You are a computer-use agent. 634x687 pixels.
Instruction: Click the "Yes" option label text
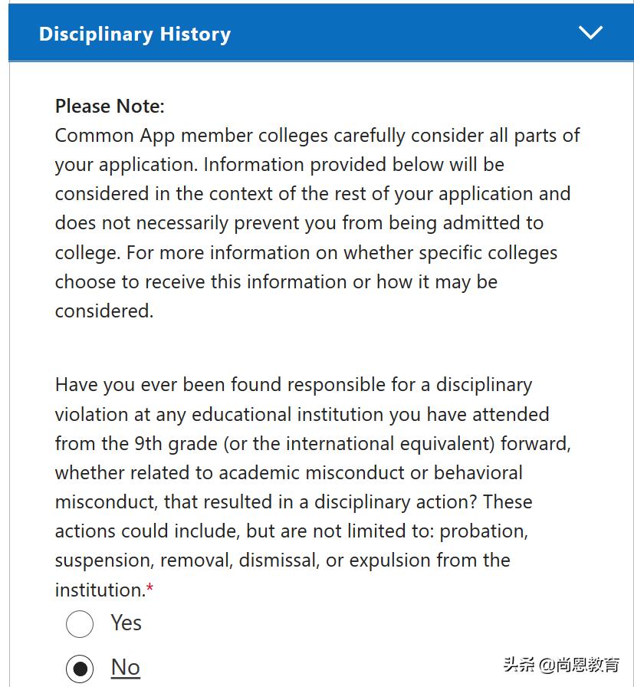(x=126, y=623)
